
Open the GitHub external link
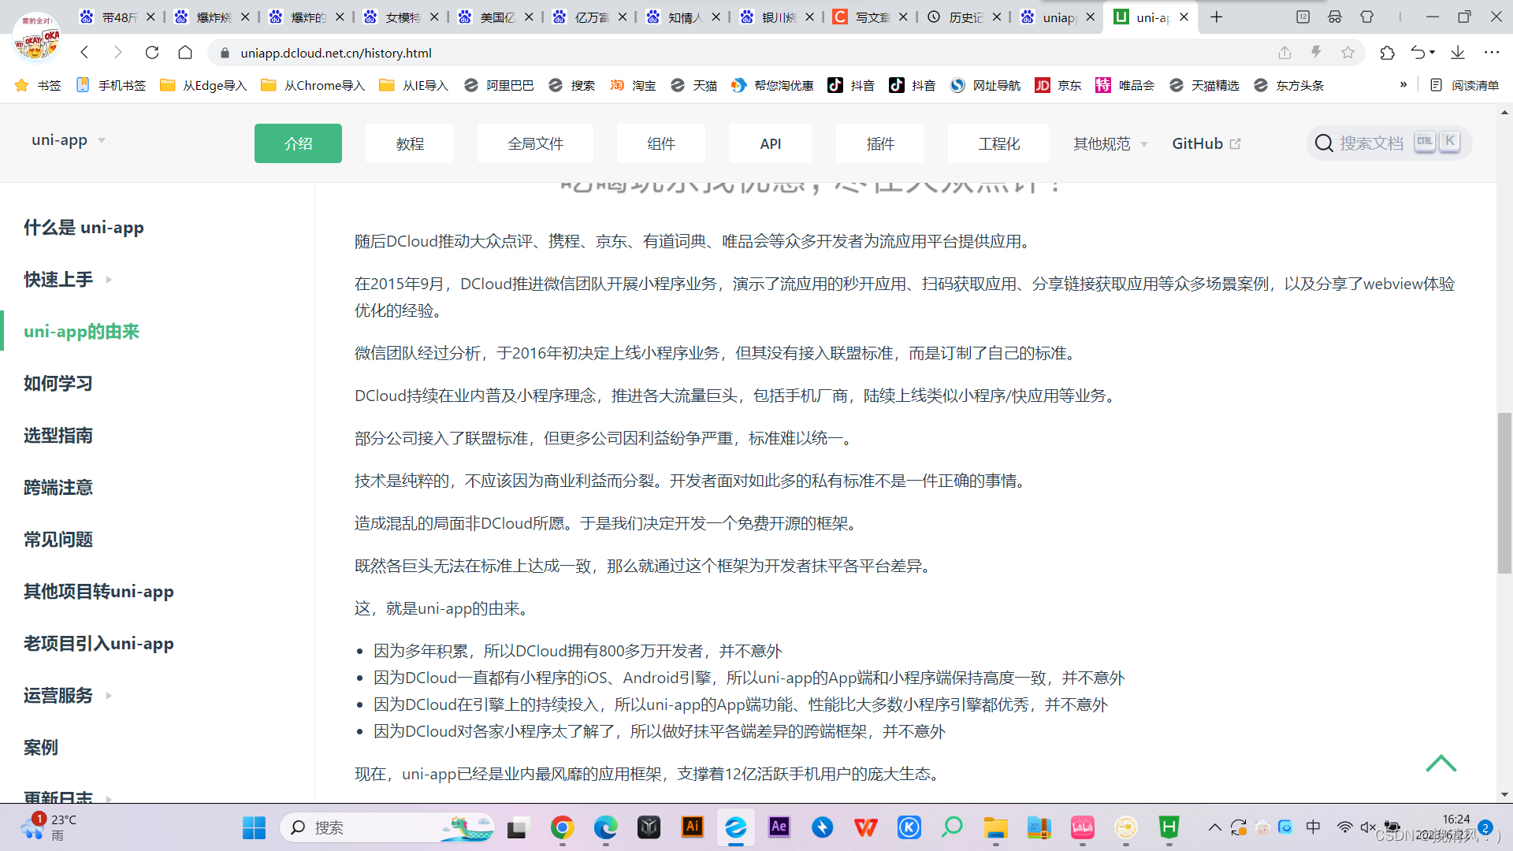pyautogui.click(x=1206, y=143)
